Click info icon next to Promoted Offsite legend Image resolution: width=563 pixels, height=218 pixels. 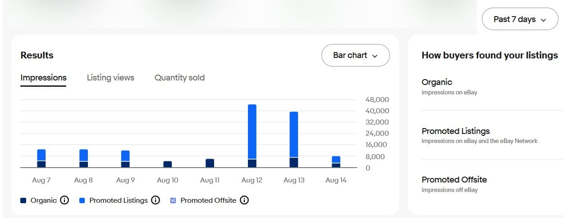click(x=244, y=200)
